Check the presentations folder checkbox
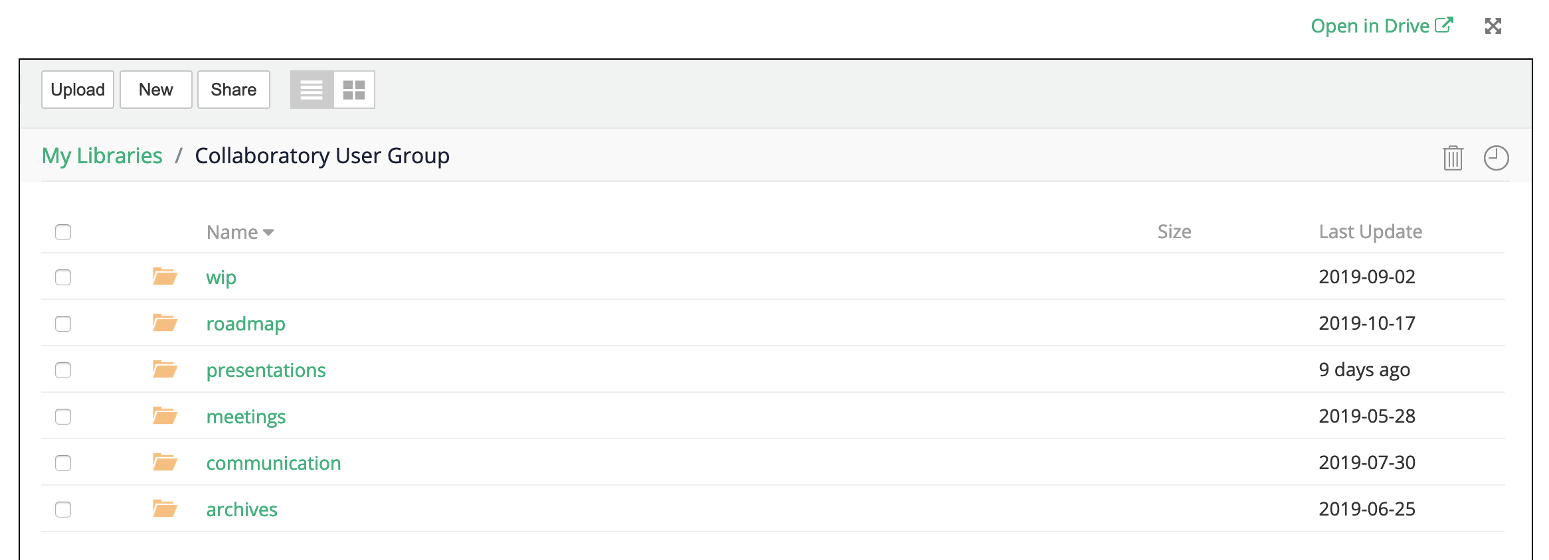Screen dimensions: 1549x560 (x=63, y=370)
